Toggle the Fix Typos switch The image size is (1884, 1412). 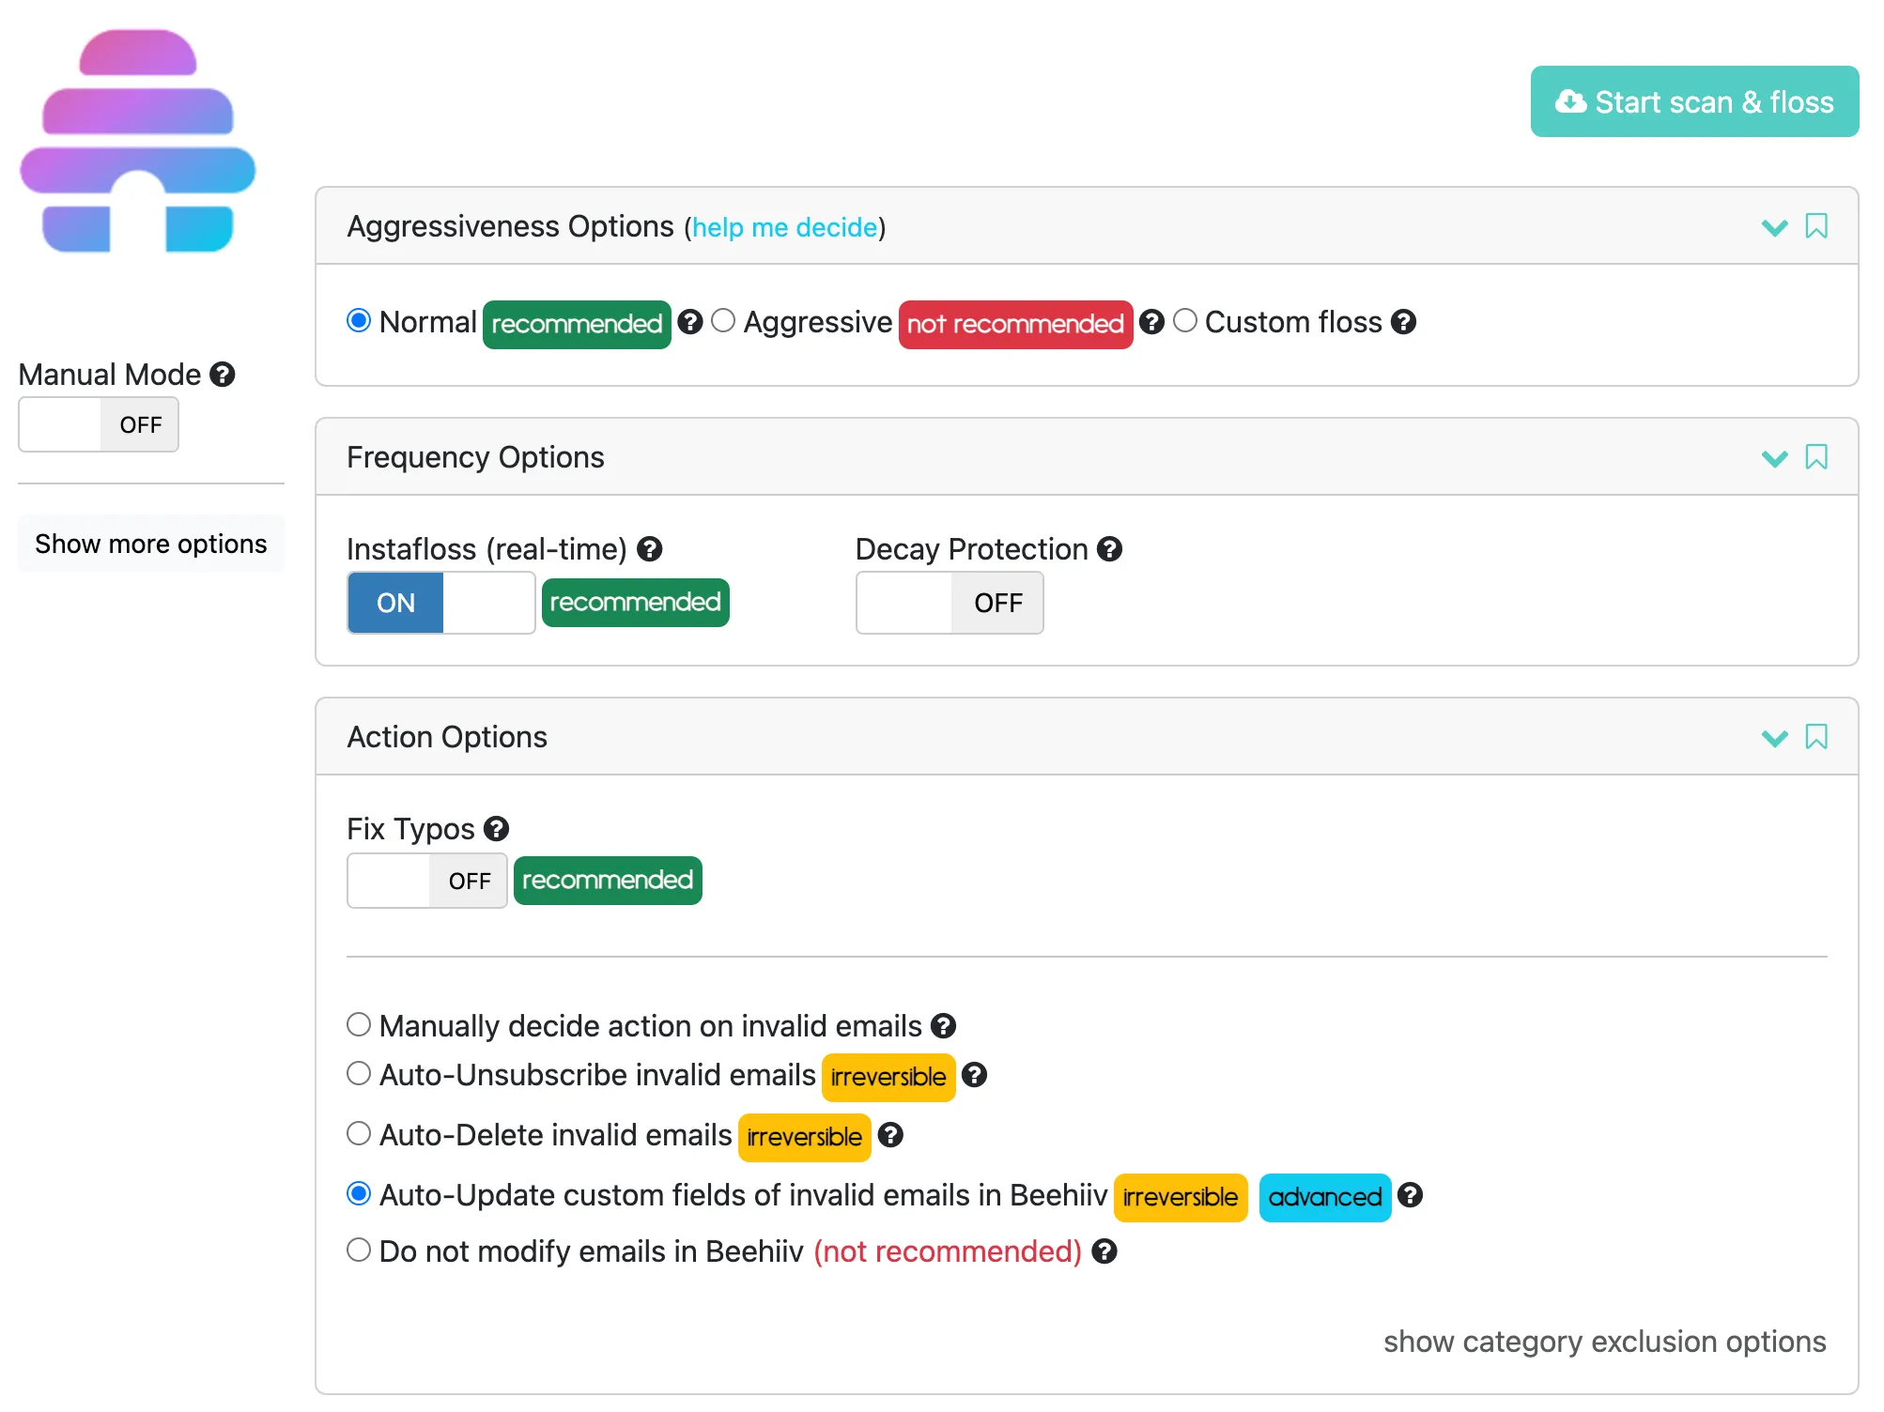point(427,881)
